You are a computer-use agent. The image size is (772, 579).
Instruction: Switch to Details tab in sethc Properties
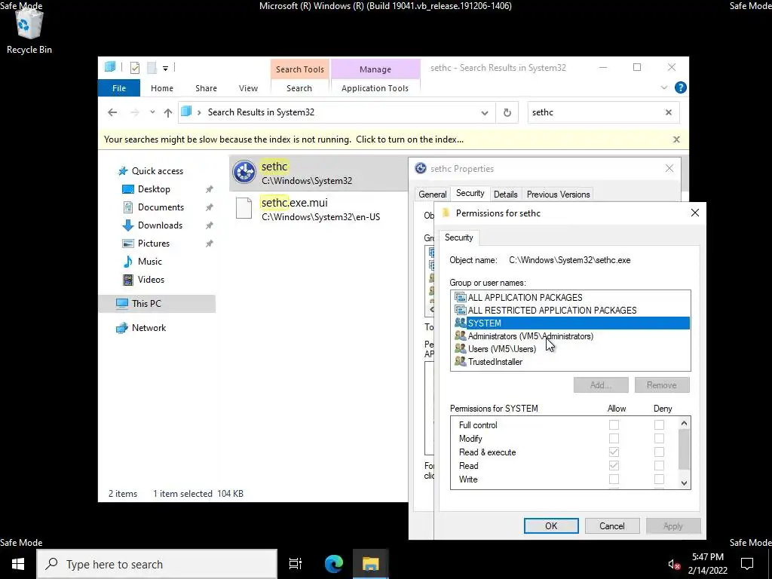(x=506, y=195)
